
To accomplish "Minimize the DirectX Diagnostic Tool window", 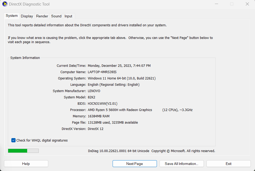I will 216,4.
